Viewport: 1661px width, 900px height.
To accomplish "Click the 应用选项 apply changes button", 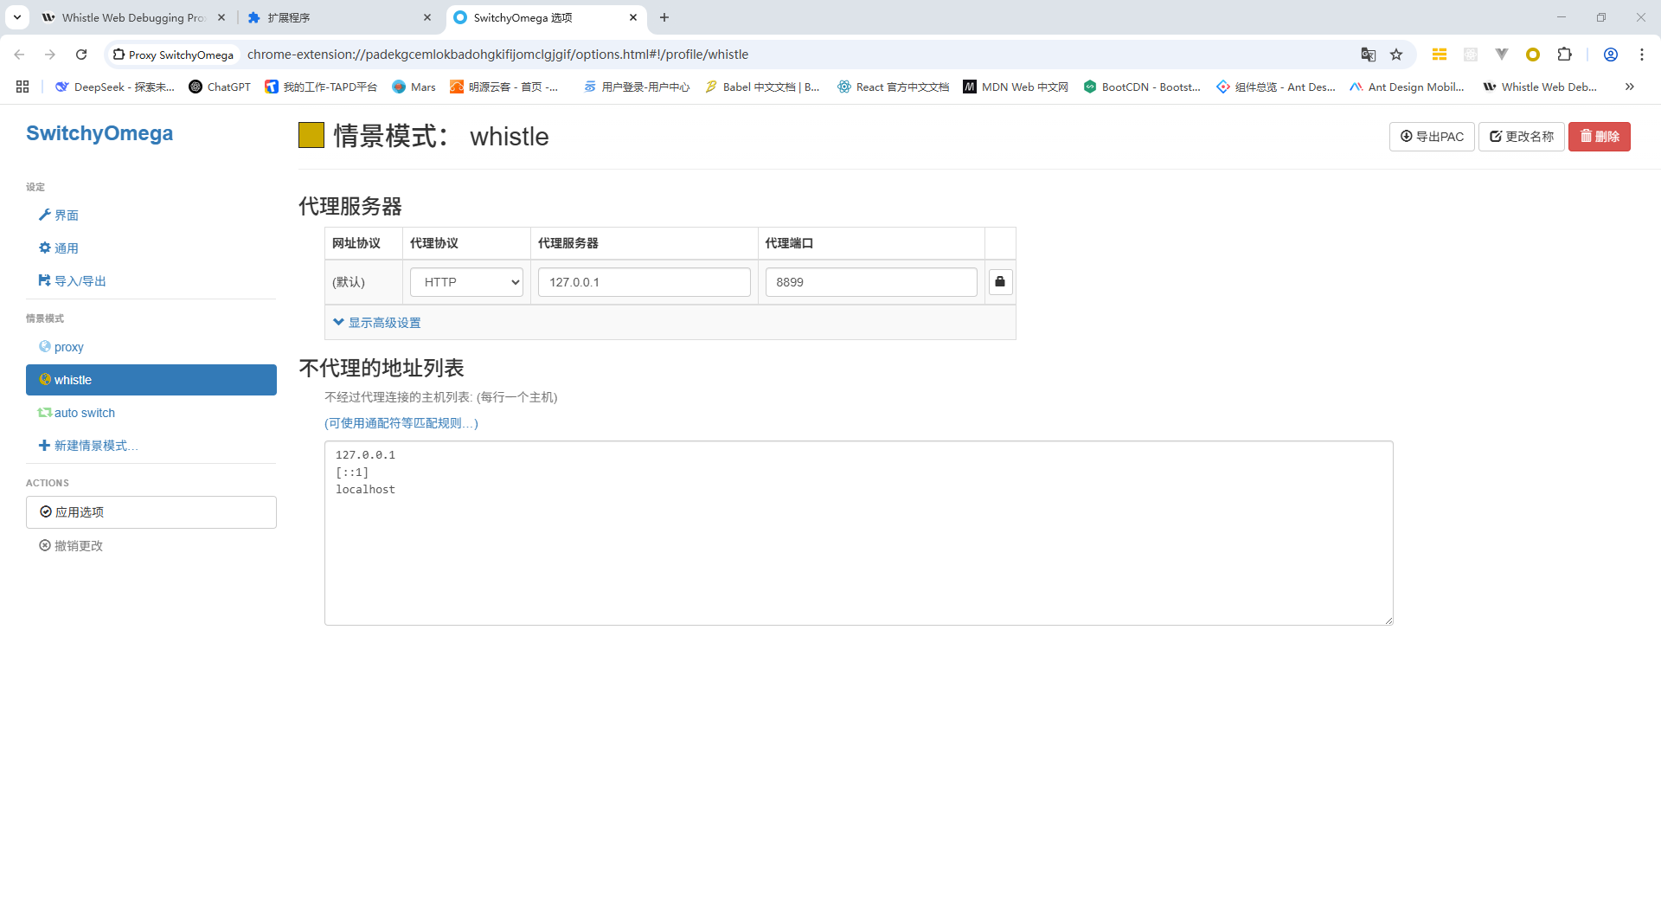I will (151, 512).
